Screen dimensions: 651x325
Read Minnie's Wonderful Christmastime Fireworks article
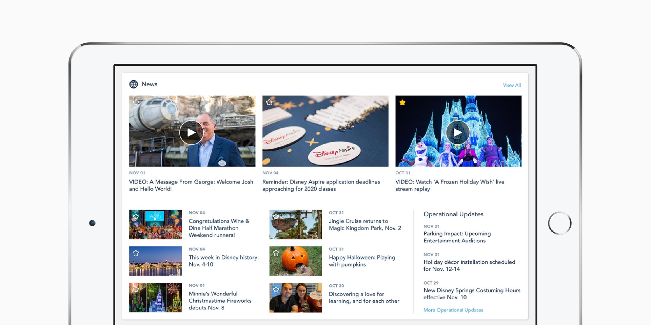point(220,301)
